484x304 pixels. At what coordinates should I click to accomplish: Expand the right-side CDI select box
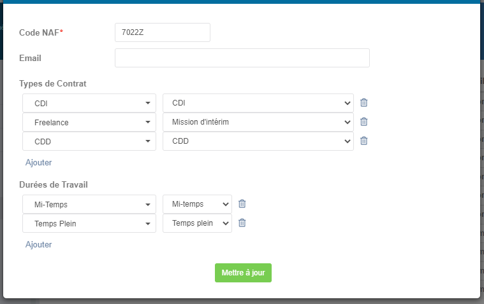click(x=258, y=103)
